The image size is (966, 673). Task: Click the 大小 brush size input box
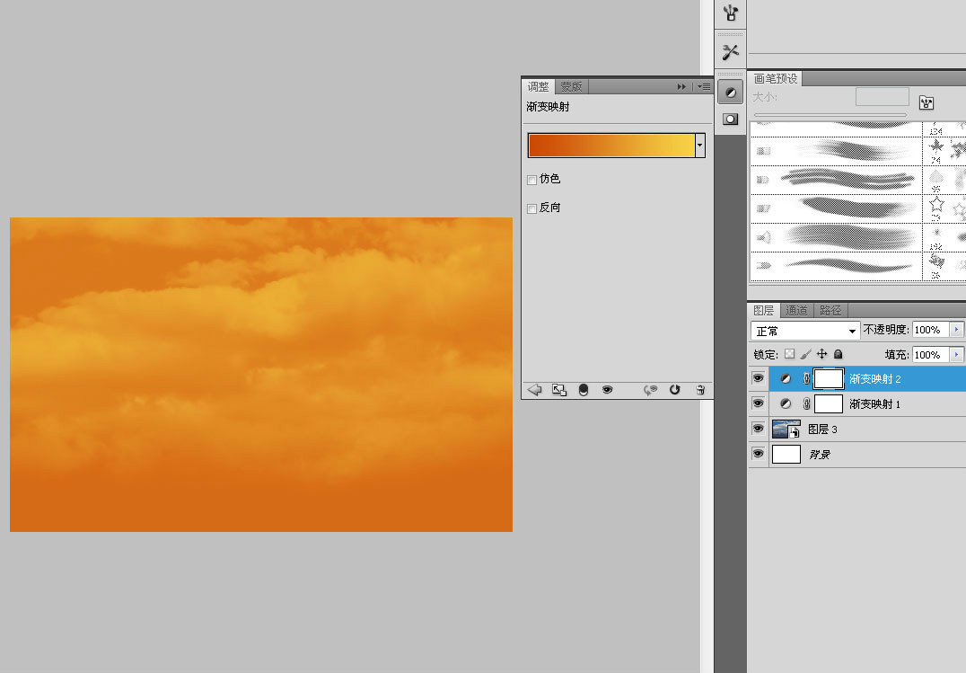(883, 97)
